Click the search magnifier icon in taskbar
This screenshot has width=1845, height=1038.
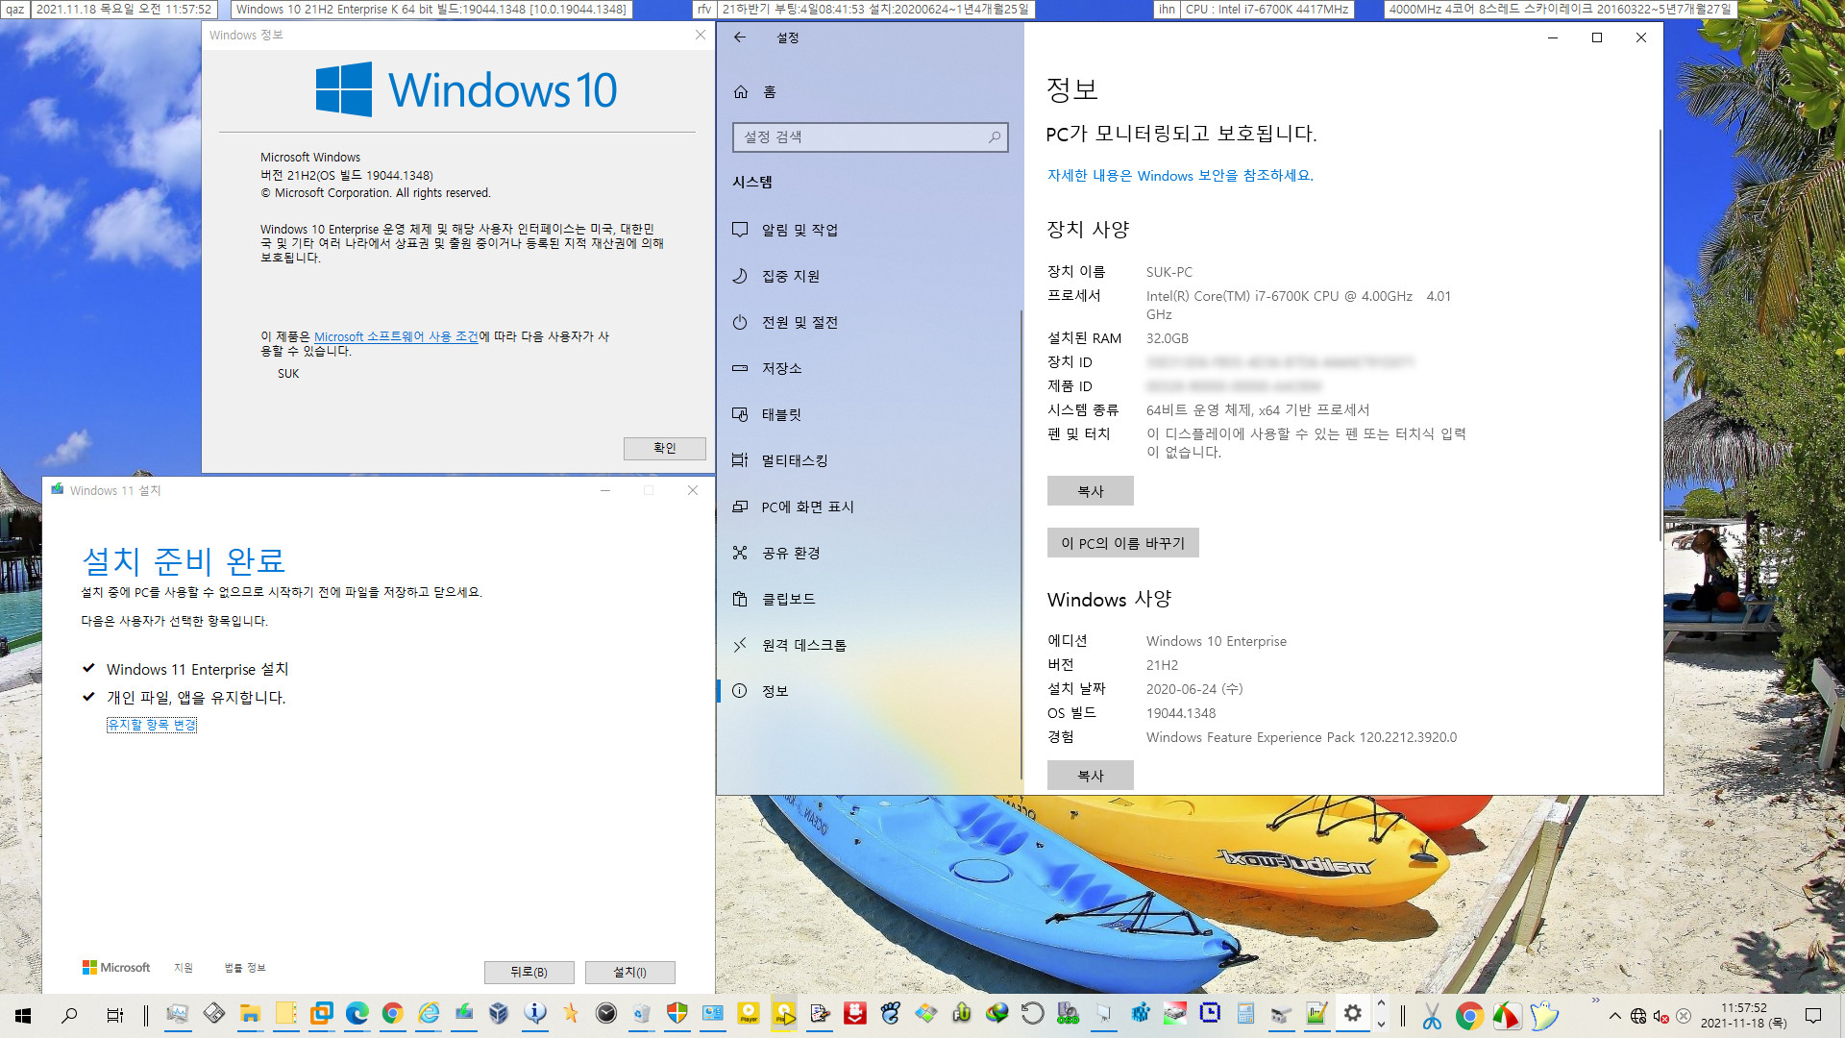click(68, 1017)
